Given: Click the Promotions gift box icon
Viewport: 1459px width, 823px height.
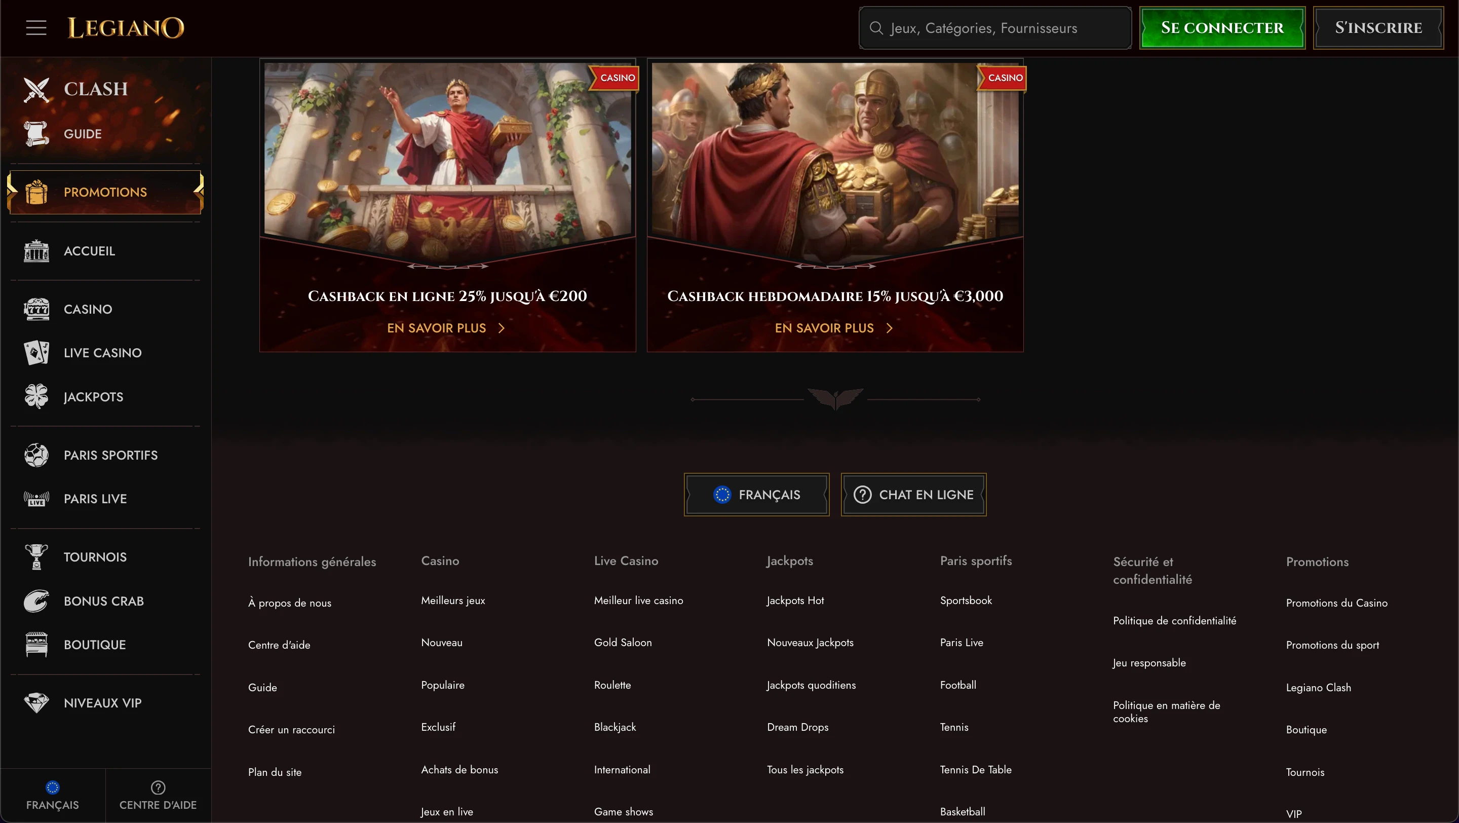Looking at the screenshot, I should (37, 192).
